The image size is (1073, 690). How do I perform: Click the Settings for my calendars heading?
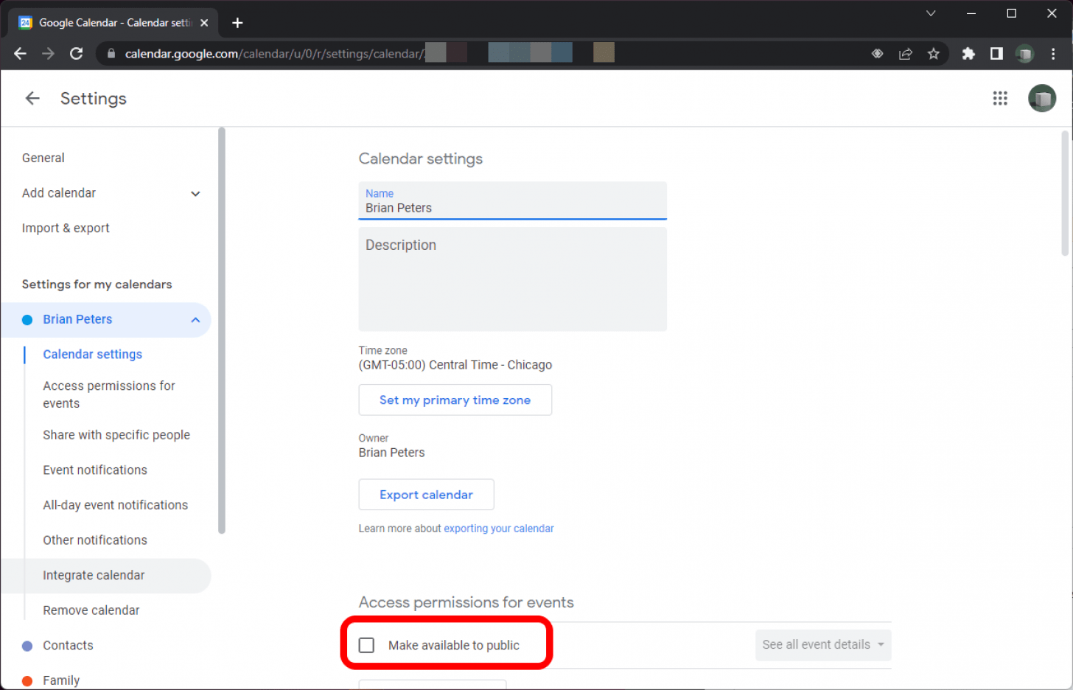(x=97, y=285)
